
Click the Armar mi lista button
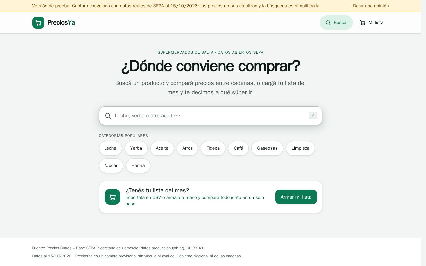(296, 197)
